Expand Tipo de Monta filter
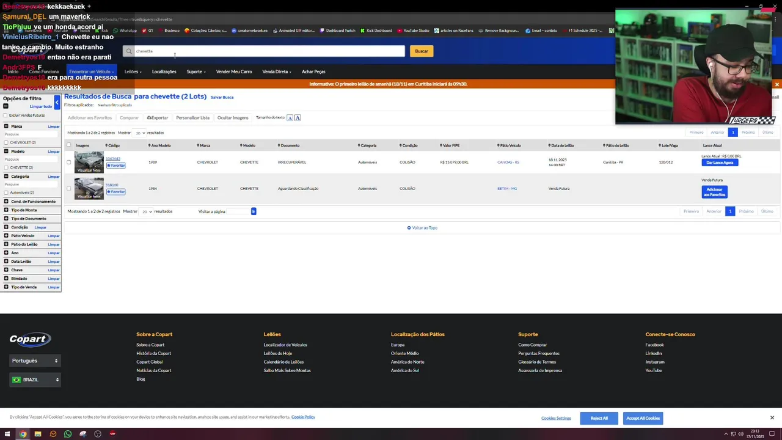 [6, 210]
